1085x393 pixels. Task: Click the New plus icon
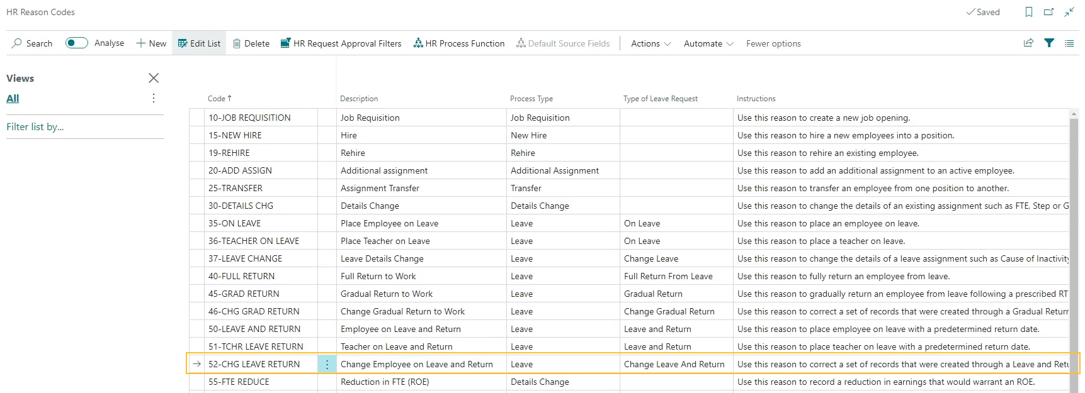pos(141,43)
